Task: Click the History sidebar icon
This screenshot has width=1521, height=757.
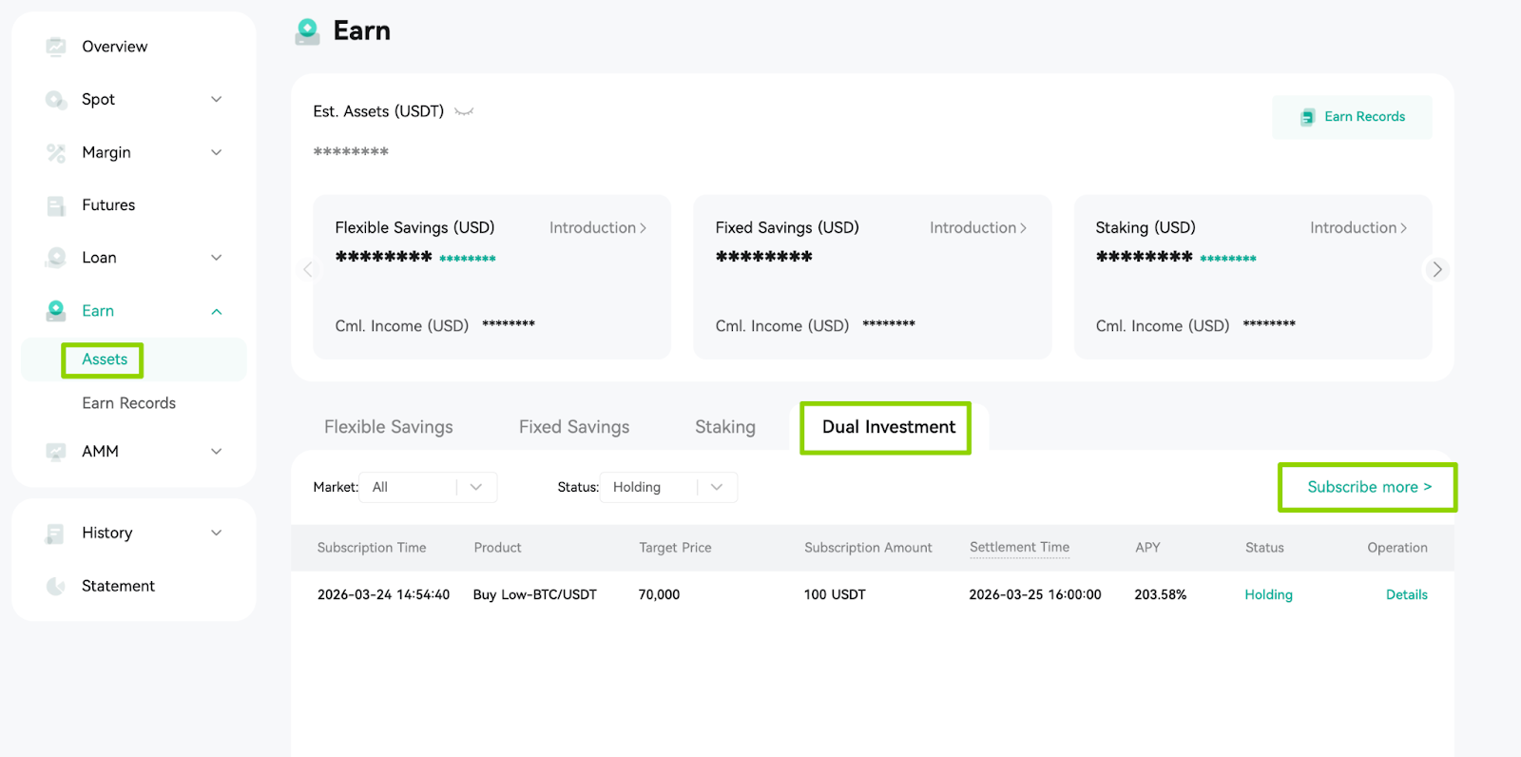Action: pos(56,534)
